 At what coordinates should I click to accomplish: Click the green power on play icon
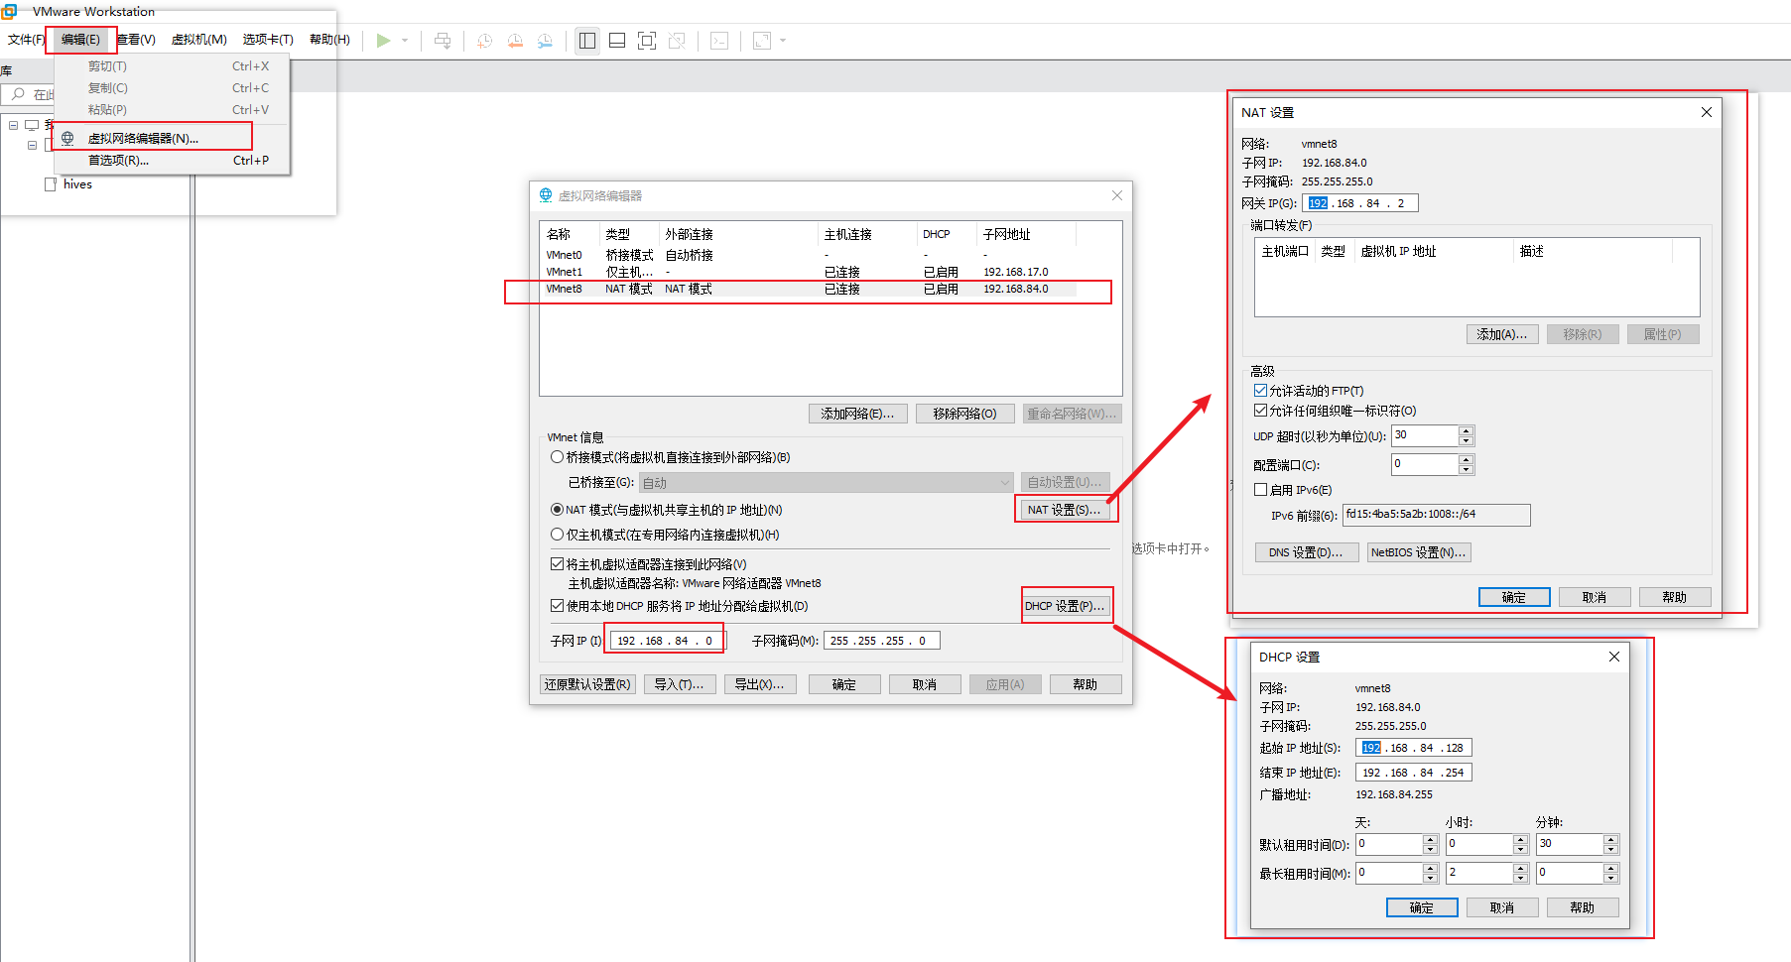pos(383,41)
